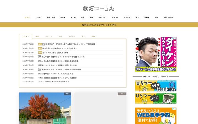
Task: Open the 整えるピラティス特別体験 PR article
Action: click(70, 44)
